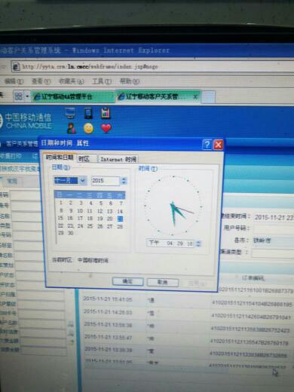Screen dimensions: 294x392
Task: Select day 10 in the calendar
Action: point(80,210)
